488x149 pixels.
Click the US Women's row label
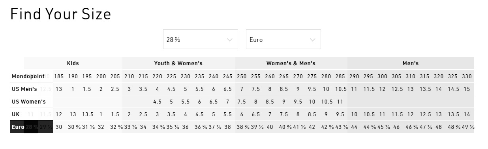29,102
